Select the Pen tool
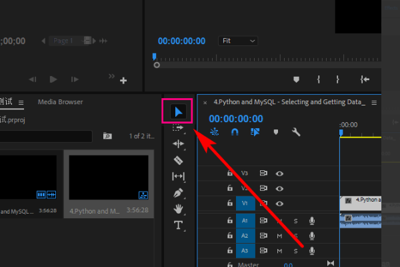This screenshot has height=267, width=400. (x=178, y=193)
